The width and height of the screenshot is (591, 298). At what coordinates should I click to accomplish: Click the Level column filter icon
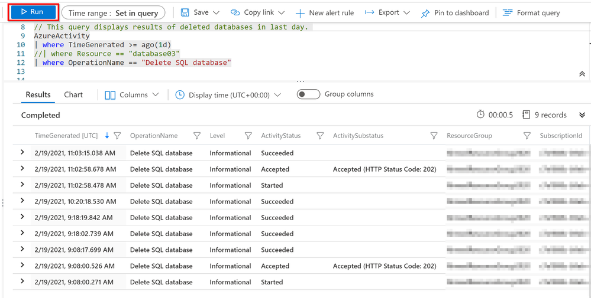click(248, 136)
